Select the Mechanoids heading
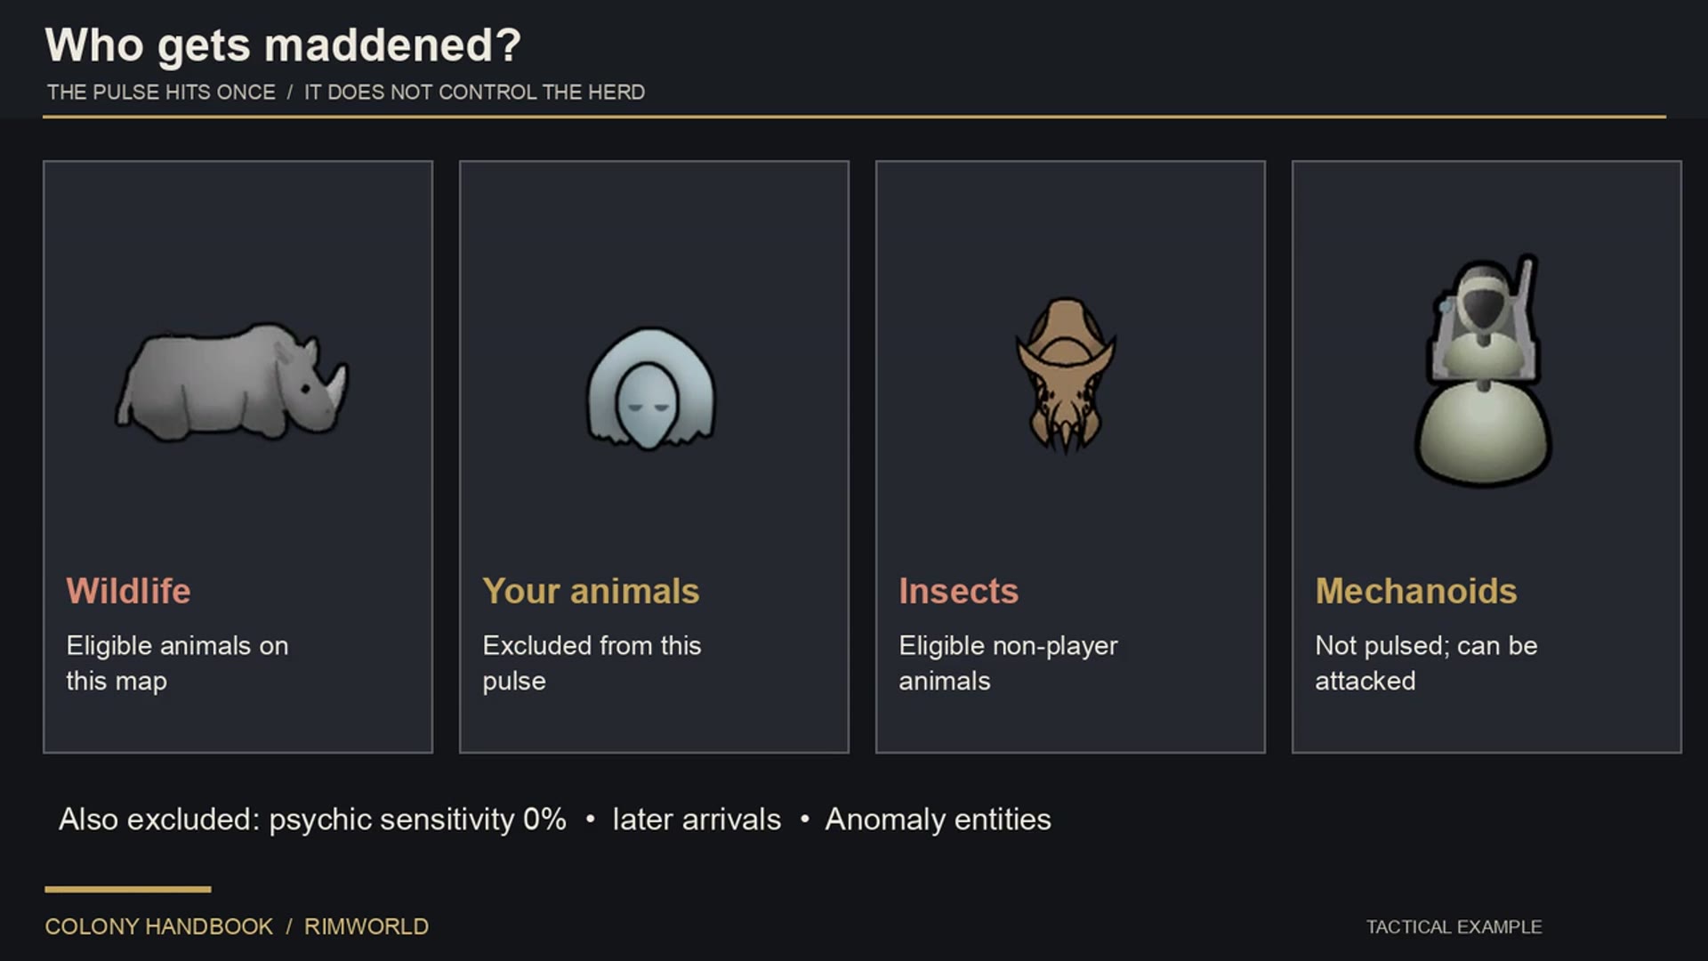Screen dimensions: 1708x961 point(1416,591)
